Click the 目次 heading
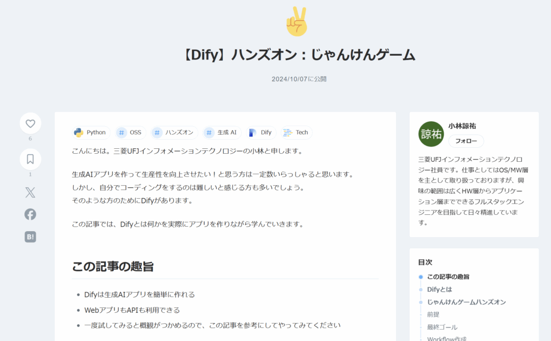Screen dimensions: 551x341 coord(425,262)
